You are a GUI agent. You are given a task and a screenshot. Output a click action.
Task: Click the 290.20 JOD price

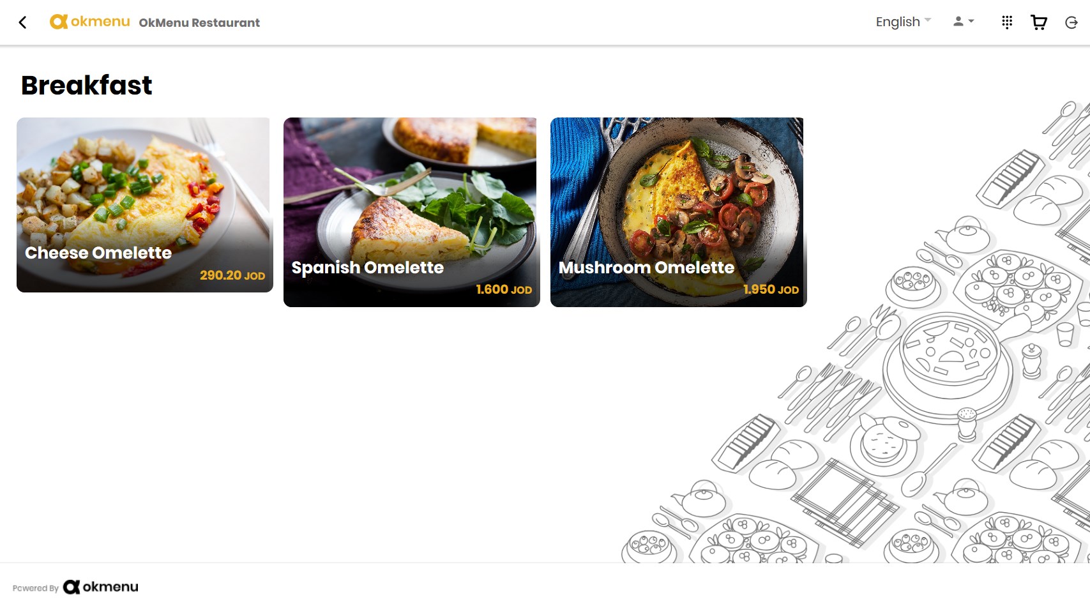pyautogui.click(x=232, y=275)
